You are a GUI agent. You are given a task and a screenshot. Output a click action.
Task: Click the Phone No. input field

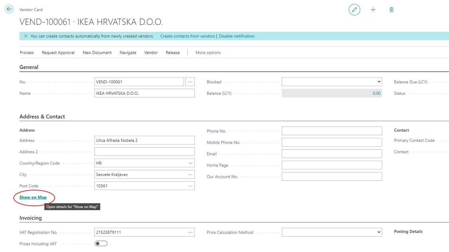pyautogui.click(x=331, y=131)
